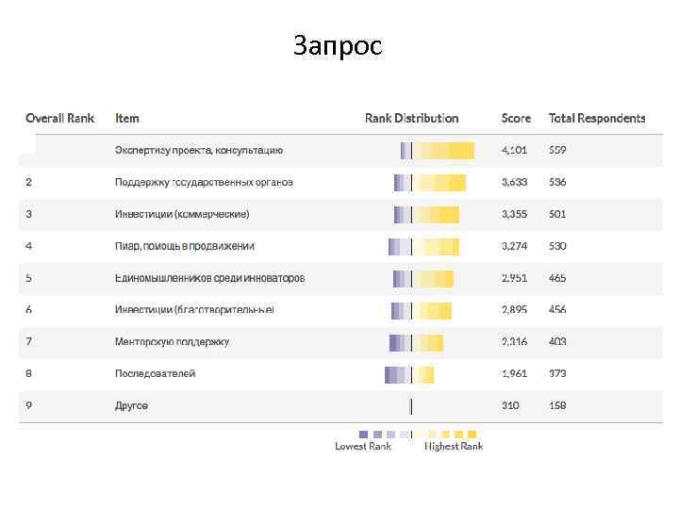Click the score value 4,101
The width and height of the screenshot is (679, 509).
[514, 150]
